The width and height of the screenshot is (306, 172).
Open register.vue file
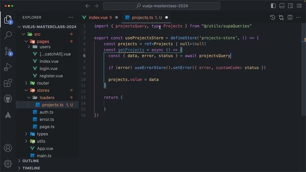(x=51, y=76)
